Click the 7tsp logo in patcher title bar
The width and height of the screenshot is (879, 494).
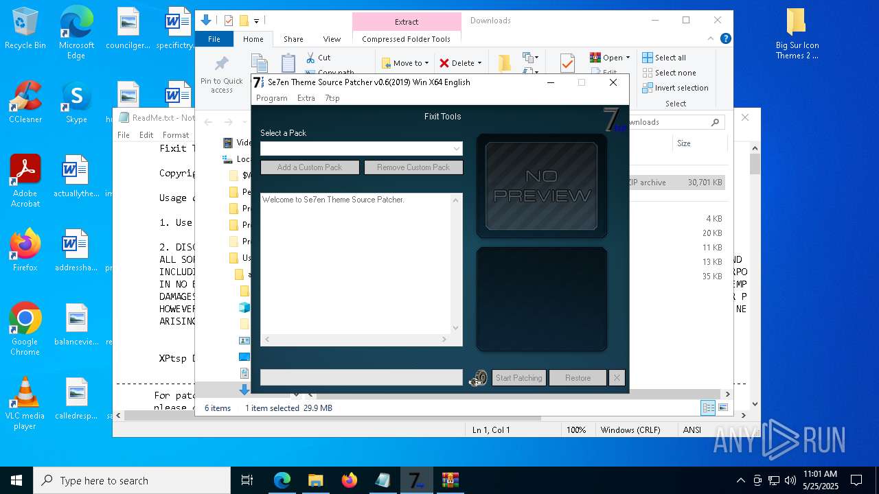[258, 82]
